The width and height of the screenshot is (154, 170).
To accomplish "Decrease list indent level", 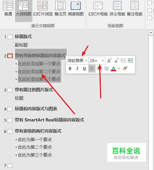I will coord(123,61).
